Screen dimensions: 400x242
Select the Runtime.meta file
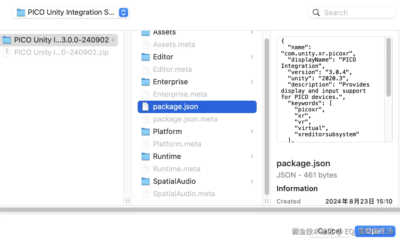point(176,169)
